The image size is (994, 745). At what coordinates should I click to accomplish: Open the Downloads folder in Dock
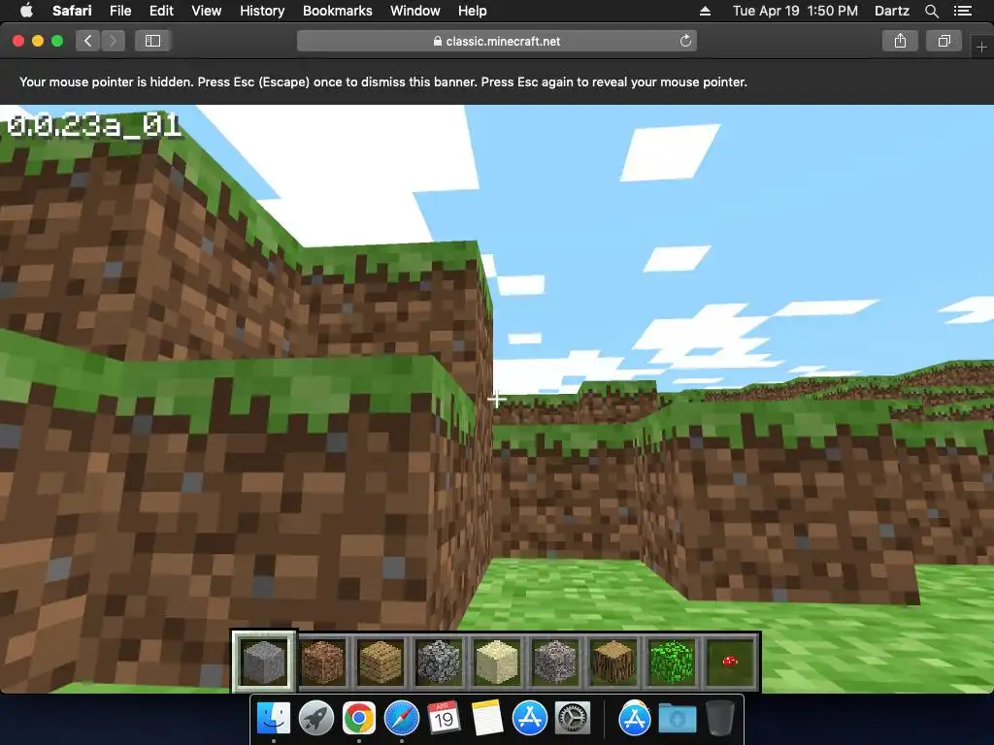(x=677, y=719)
